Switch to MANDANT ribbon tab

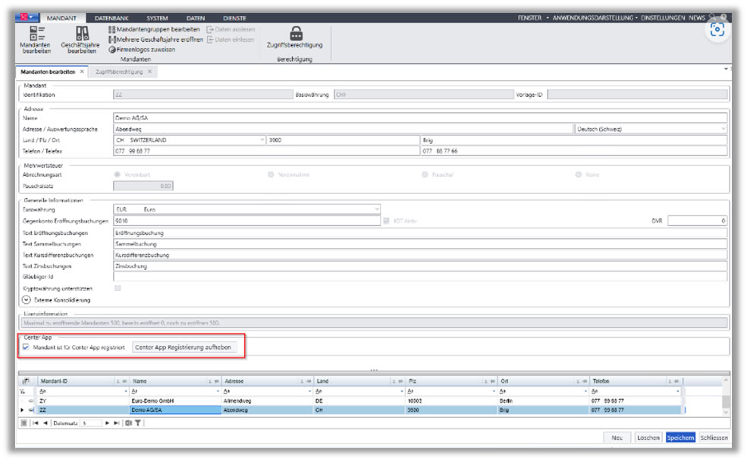pos(61,18)
